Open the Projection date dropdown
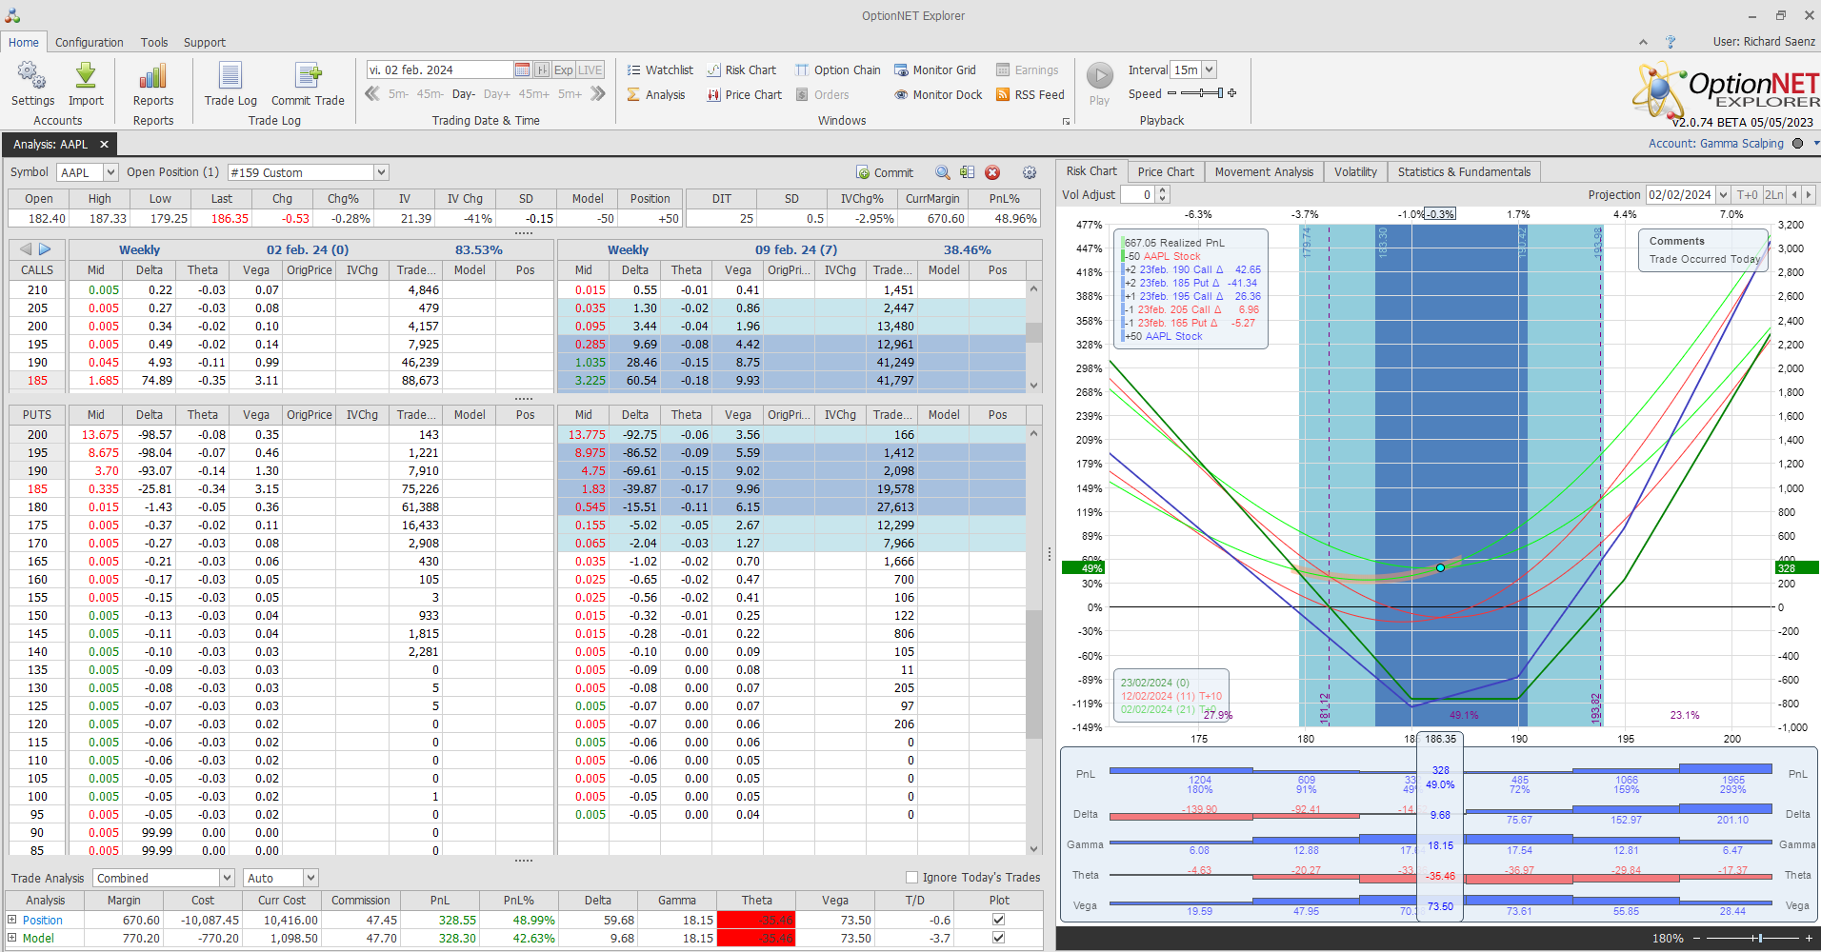The width and height of the screenshot is (1821, 952). 1723,194
